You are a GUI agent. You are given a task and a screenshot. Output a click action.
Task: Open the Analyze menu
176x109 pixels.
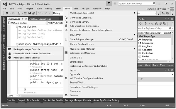(x=85, y=9)
